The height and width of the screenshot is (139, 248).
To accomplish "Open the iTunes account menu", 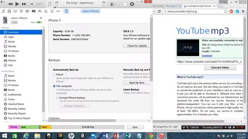I will (x=113, y=4).
